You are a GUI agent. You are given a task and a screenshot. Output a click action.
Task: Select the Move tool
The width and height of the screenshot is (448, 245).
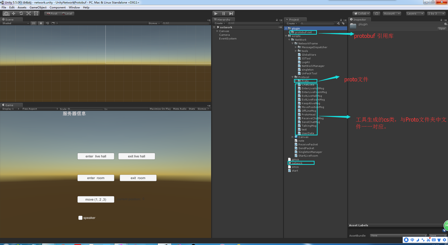14,13
